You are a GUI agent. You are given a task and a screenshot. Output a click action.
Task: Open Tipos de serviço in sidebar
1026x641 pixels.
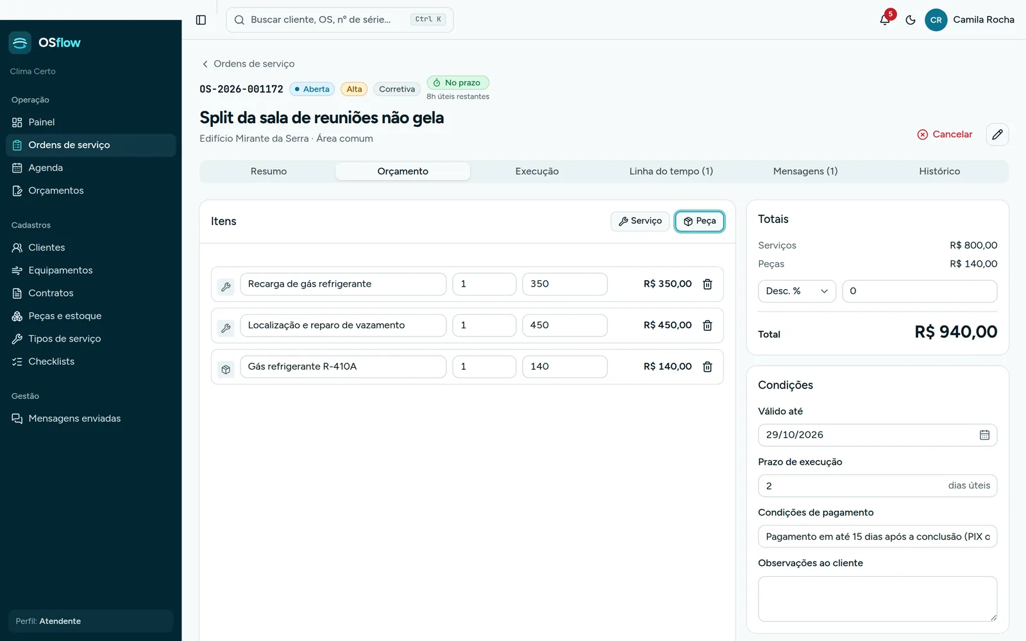[x=91, y=338]
